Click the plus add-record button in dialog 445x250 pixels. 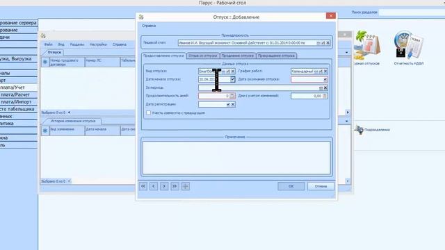[186, 186]
